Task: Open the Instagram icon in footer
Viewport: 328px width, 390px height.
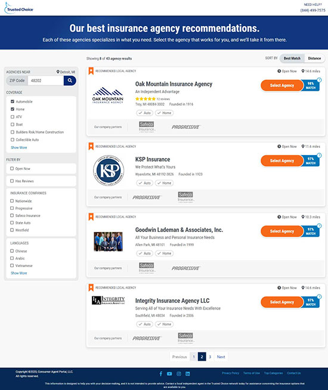Action: click(x=179, y=373)
